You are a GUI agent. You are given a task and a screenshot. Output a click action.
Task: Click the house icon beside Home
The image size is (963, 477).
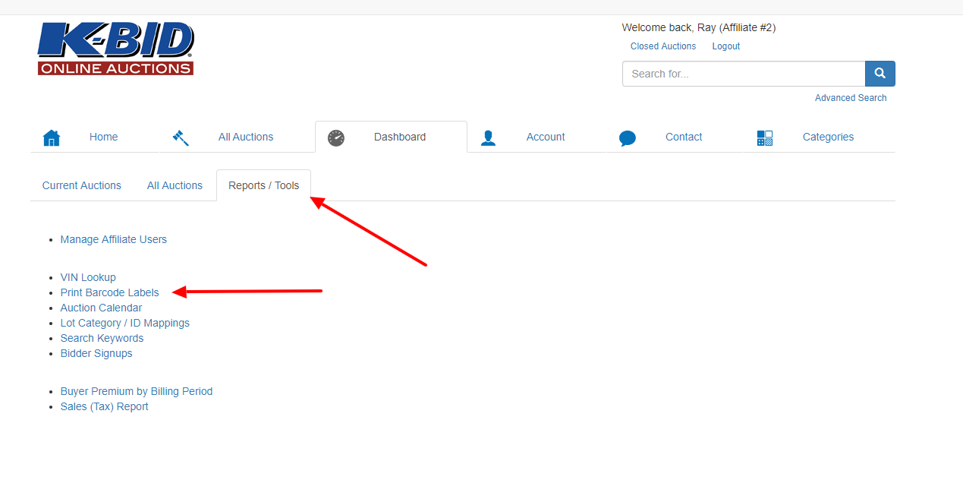tap(52, 137)
